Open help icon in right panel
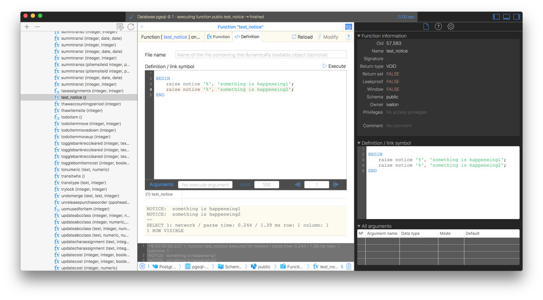 coord(438,27)
